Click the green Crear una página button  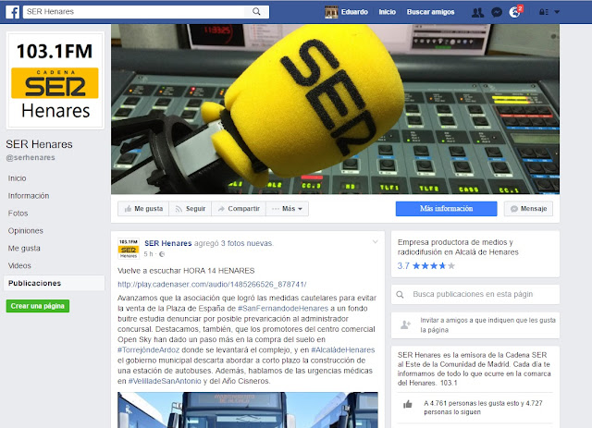click(37, 306)
